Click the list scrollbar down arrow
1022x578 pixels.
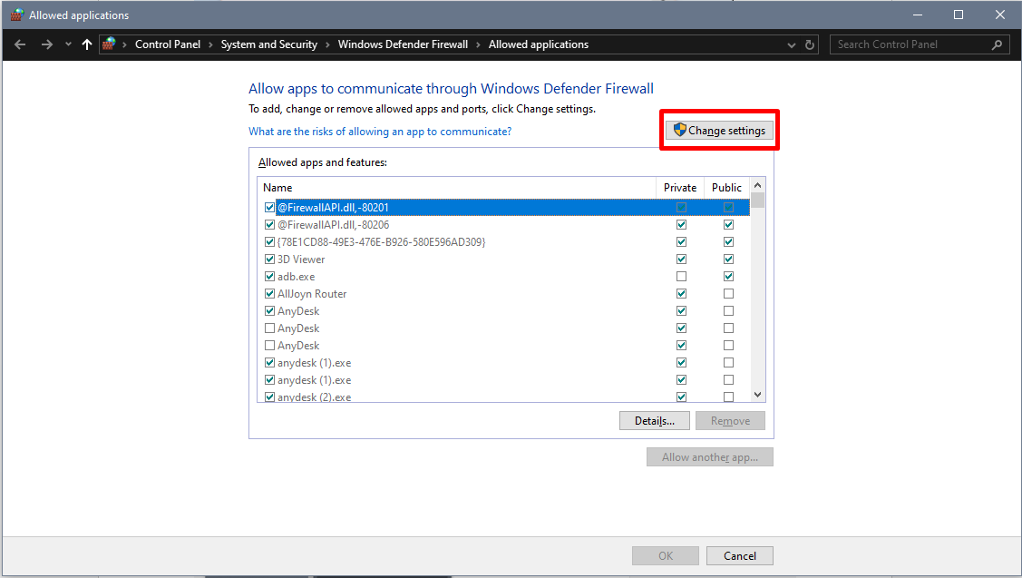(757, 394)
